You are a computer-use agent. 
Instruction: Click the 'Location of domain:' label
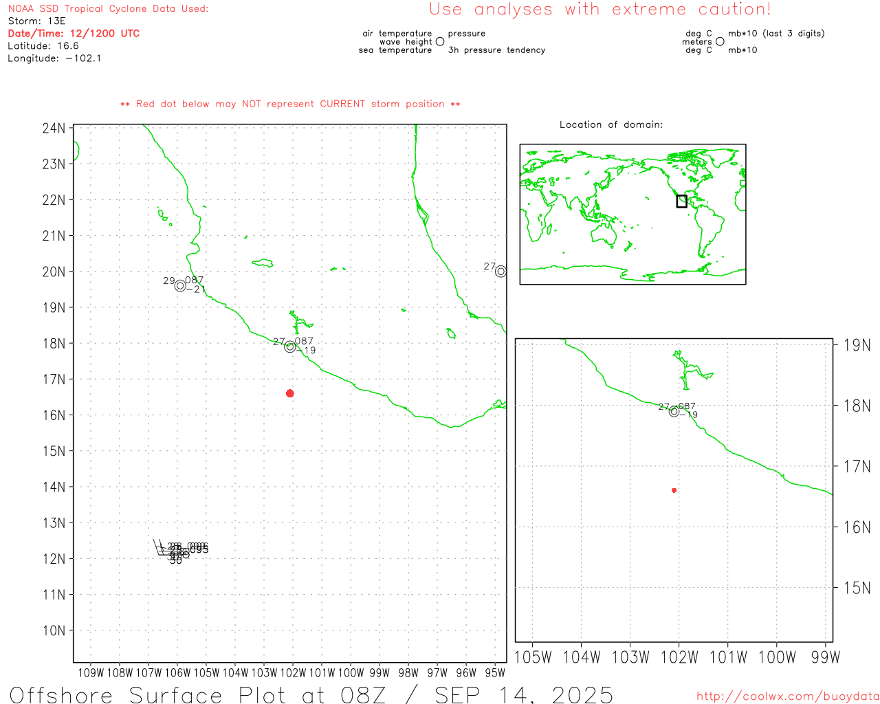611,125
